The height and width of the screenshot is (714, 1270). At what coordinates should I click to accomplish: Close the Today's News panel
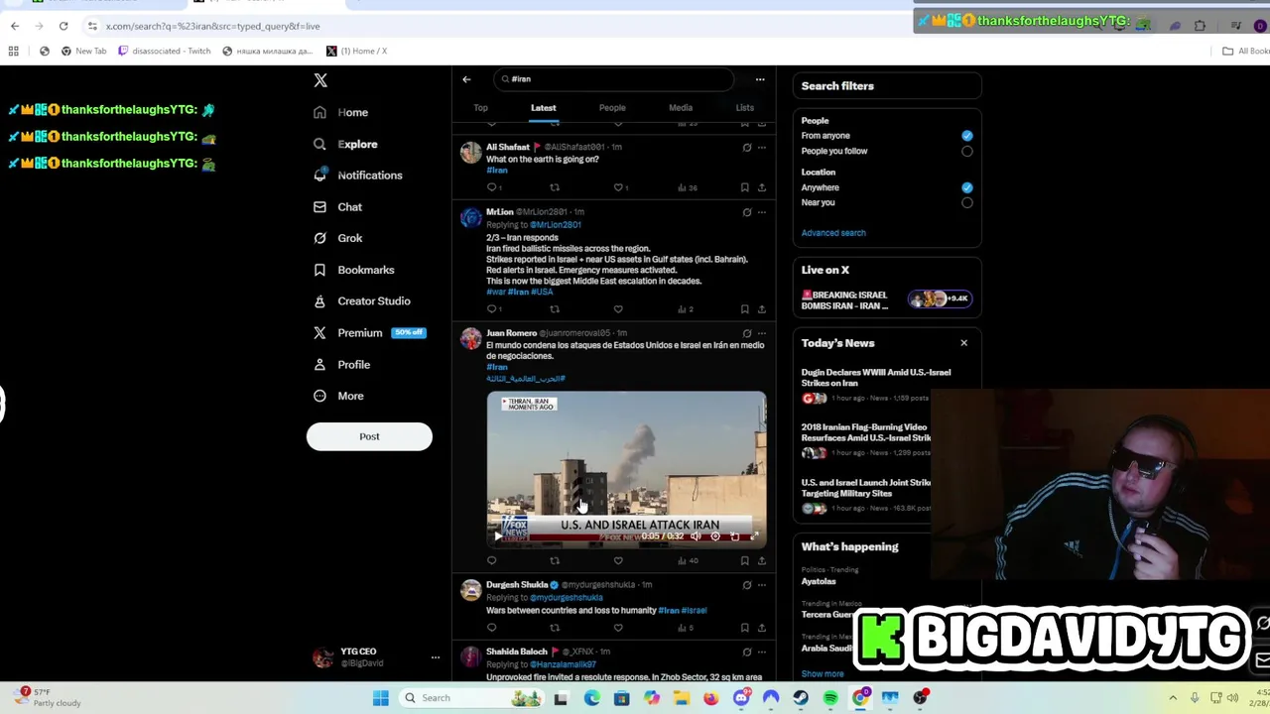pyautogui.click(x=963, y=343)
